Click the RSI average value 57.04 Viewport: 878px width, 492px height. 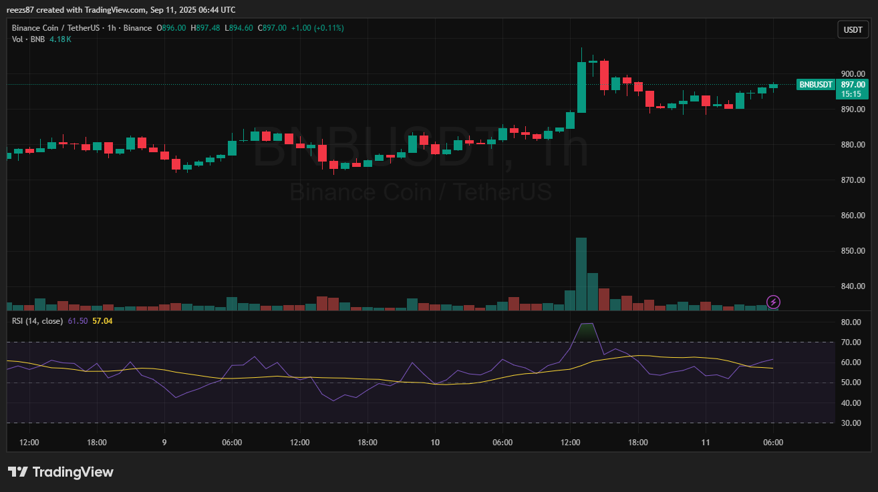click(102, 321)
